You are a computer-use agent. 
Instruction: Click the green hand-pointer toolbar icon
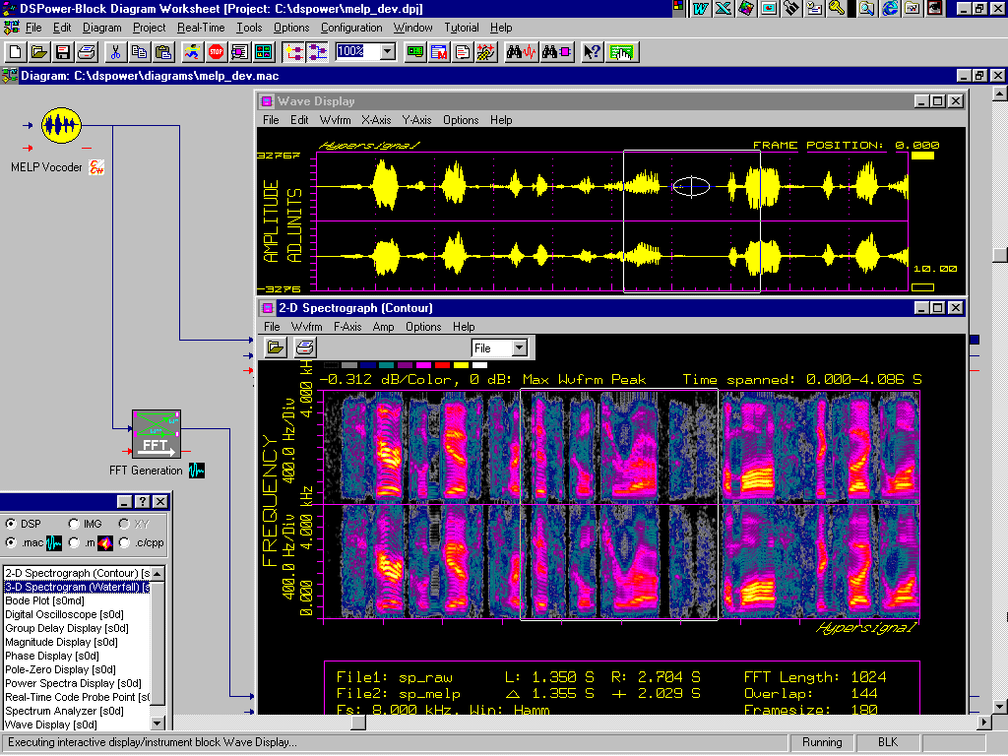[x=621, y=52]
